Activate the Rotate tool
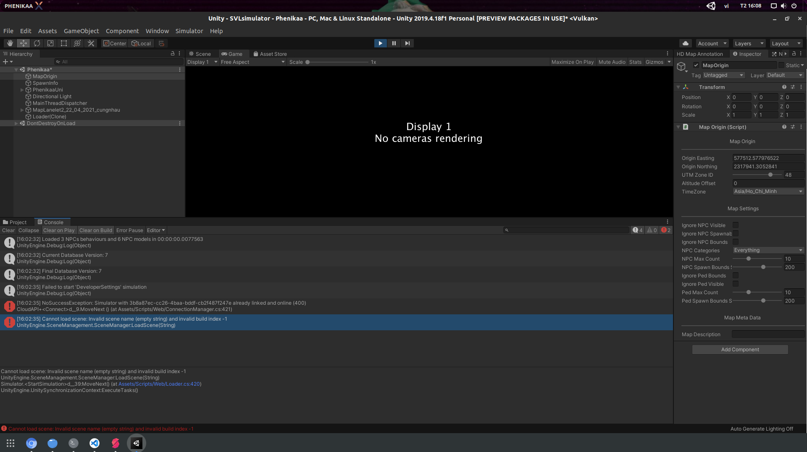This screenshot has height=452, width=807. pyautogui.click(x=37, y=43)
